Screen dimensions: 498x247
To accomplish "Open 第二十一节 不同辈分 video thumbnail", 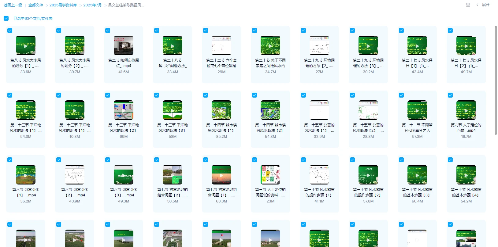I will tap(417, 110).
